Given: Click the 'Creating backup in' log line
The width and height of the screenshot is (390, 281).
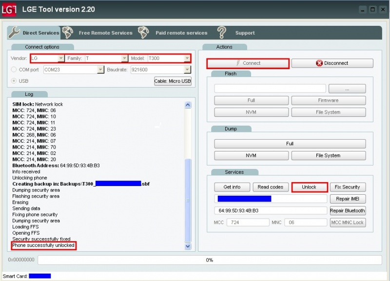Looking at the screenshot, I should [81, 184].
